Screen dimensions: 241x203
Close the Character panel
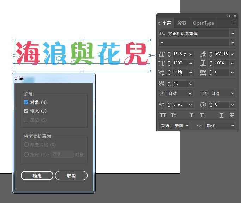[x=235, y=16]
